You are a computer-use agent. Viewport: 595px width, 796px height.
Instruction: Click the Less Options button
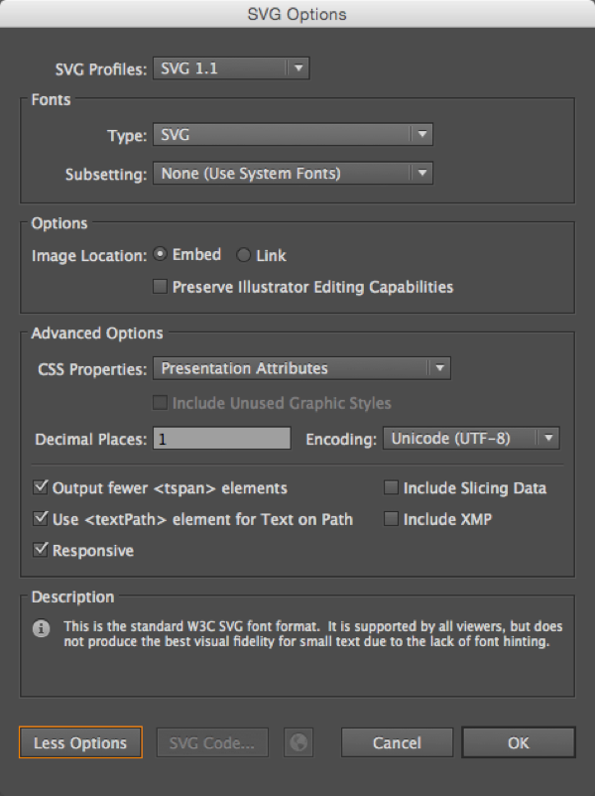(80, 742)
